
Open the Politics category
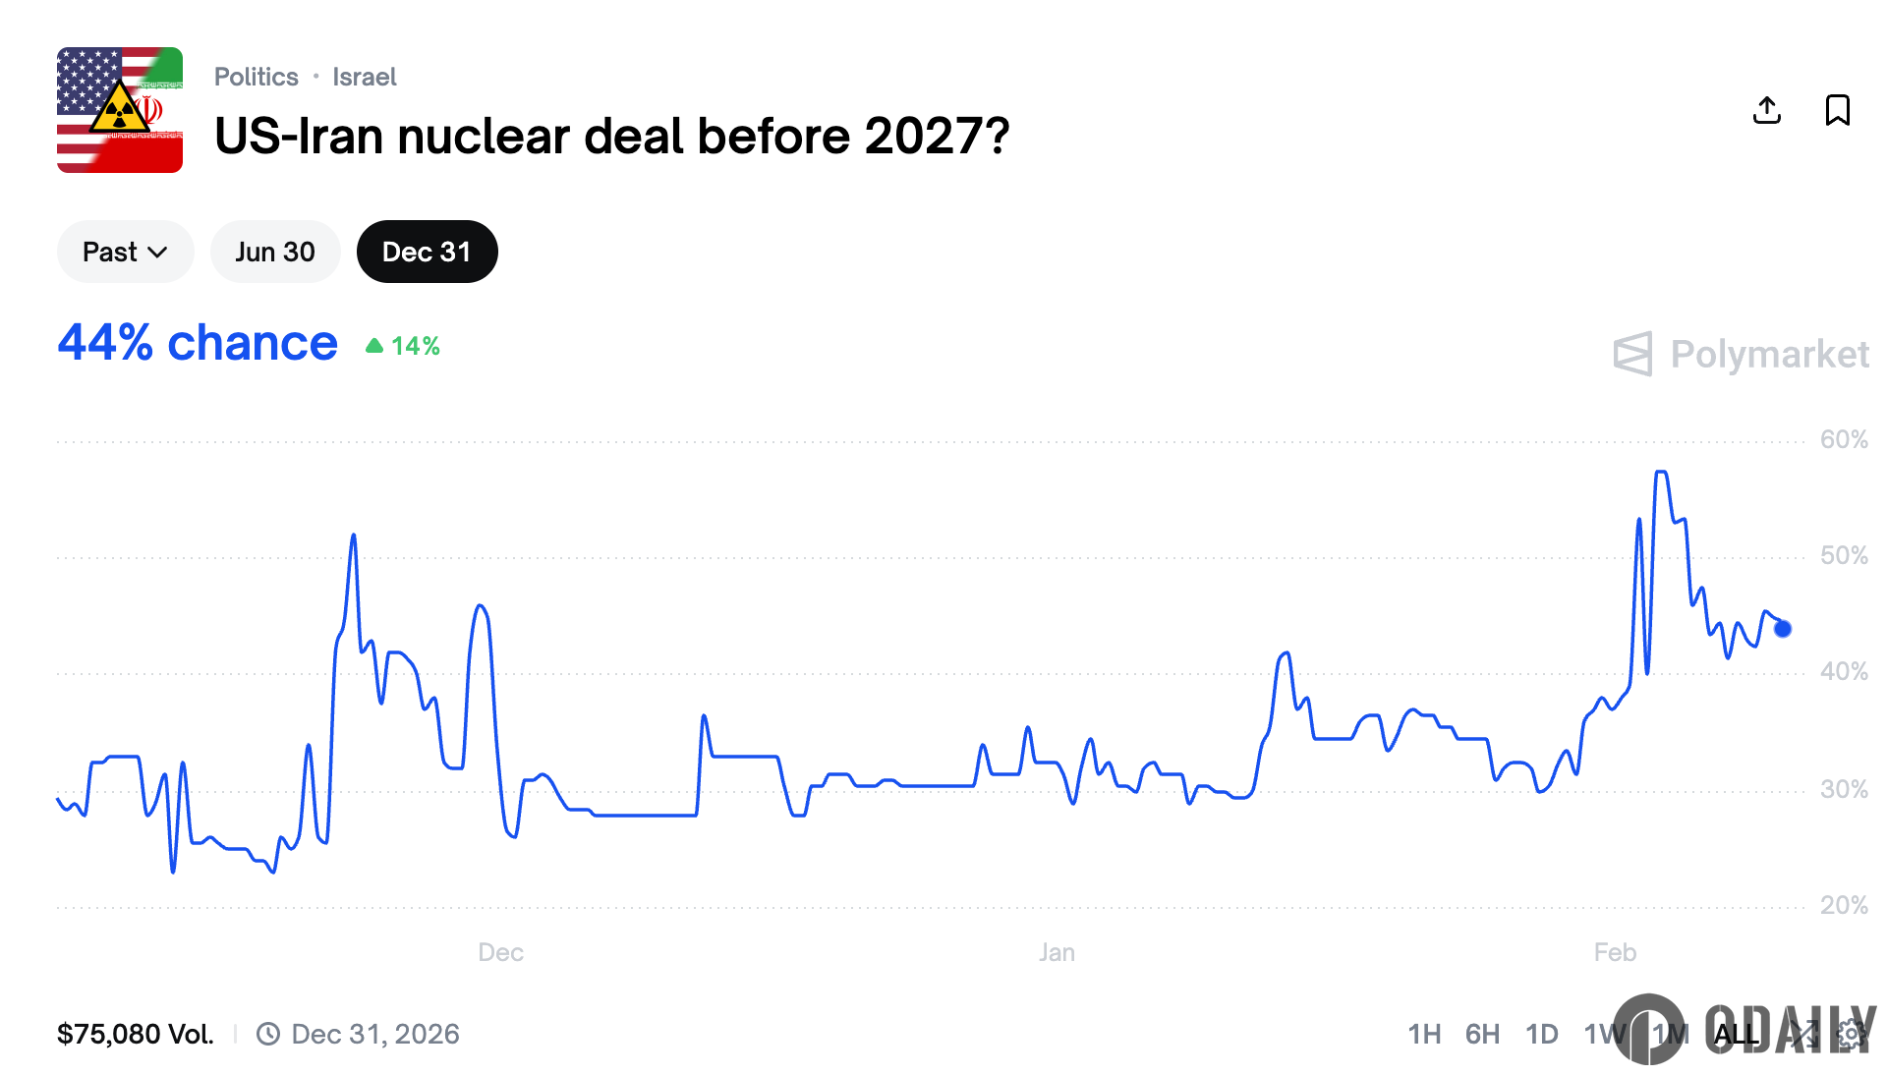pos(256,77)
